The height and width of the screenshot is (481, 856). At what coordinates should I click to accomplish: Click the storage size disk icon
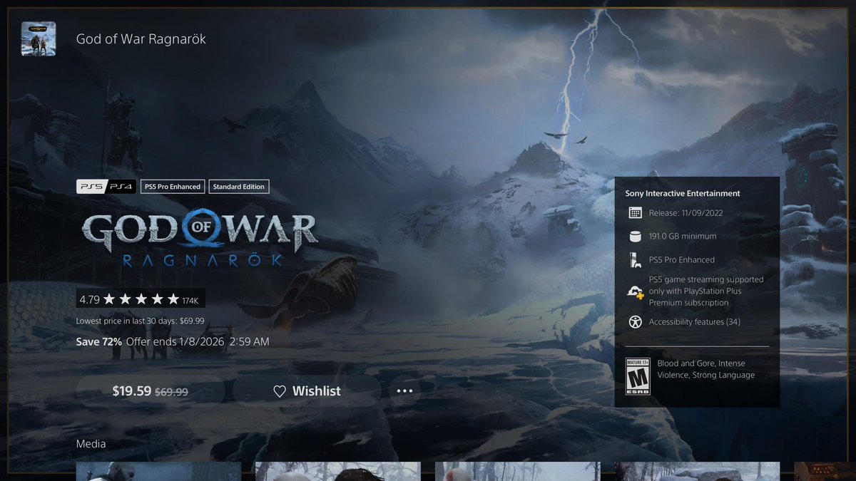[635, 236]
